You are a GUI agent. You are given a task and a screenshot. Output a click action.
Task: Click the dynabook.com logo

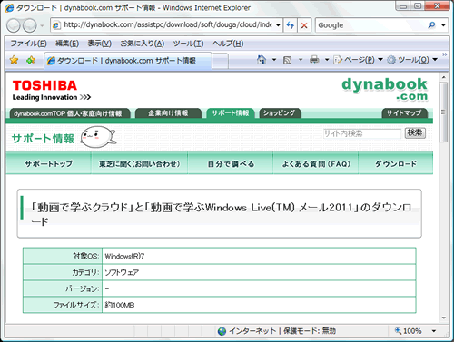385,89
